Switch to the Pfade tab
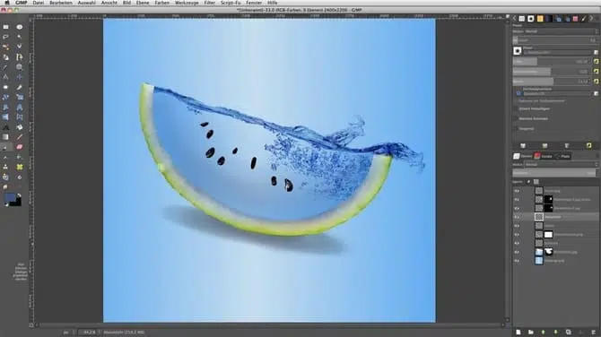601x337 pixels. point(563,156)
